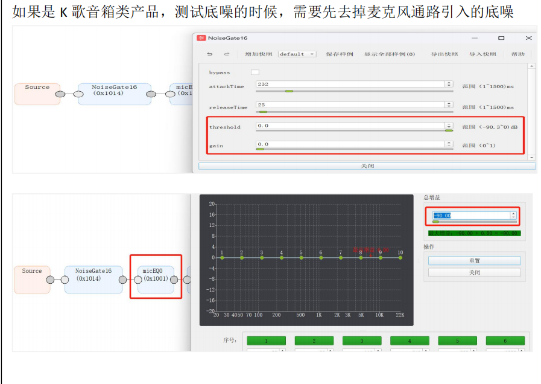Select EQ band point 4 on the curve
541x384 pixels.
coord(282,258)
